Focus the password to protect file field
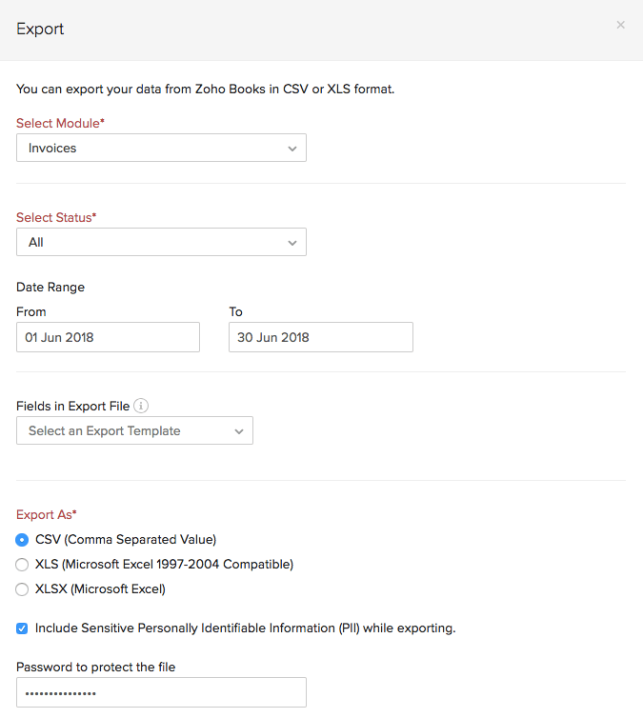Screen dimensions: 643x718 coord(161,692)
